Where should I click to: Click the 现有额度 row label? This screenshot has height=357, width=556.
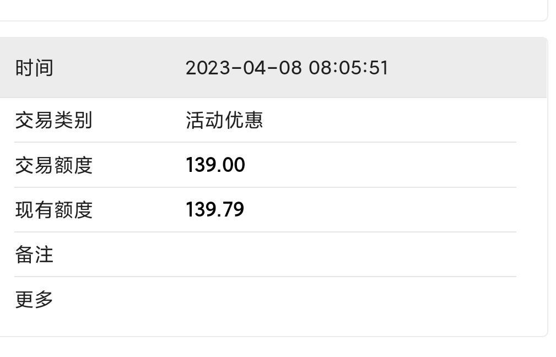pos(53,210)
